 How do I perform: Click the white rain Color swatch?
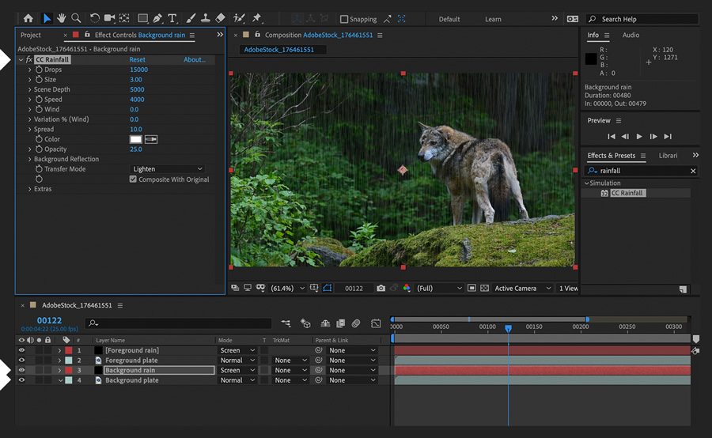pyautogui.click(x=135, y=139)
